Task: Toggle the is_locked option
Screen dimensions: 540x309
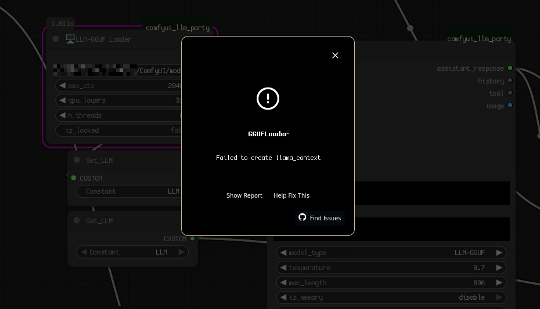Action: [118, 130]
